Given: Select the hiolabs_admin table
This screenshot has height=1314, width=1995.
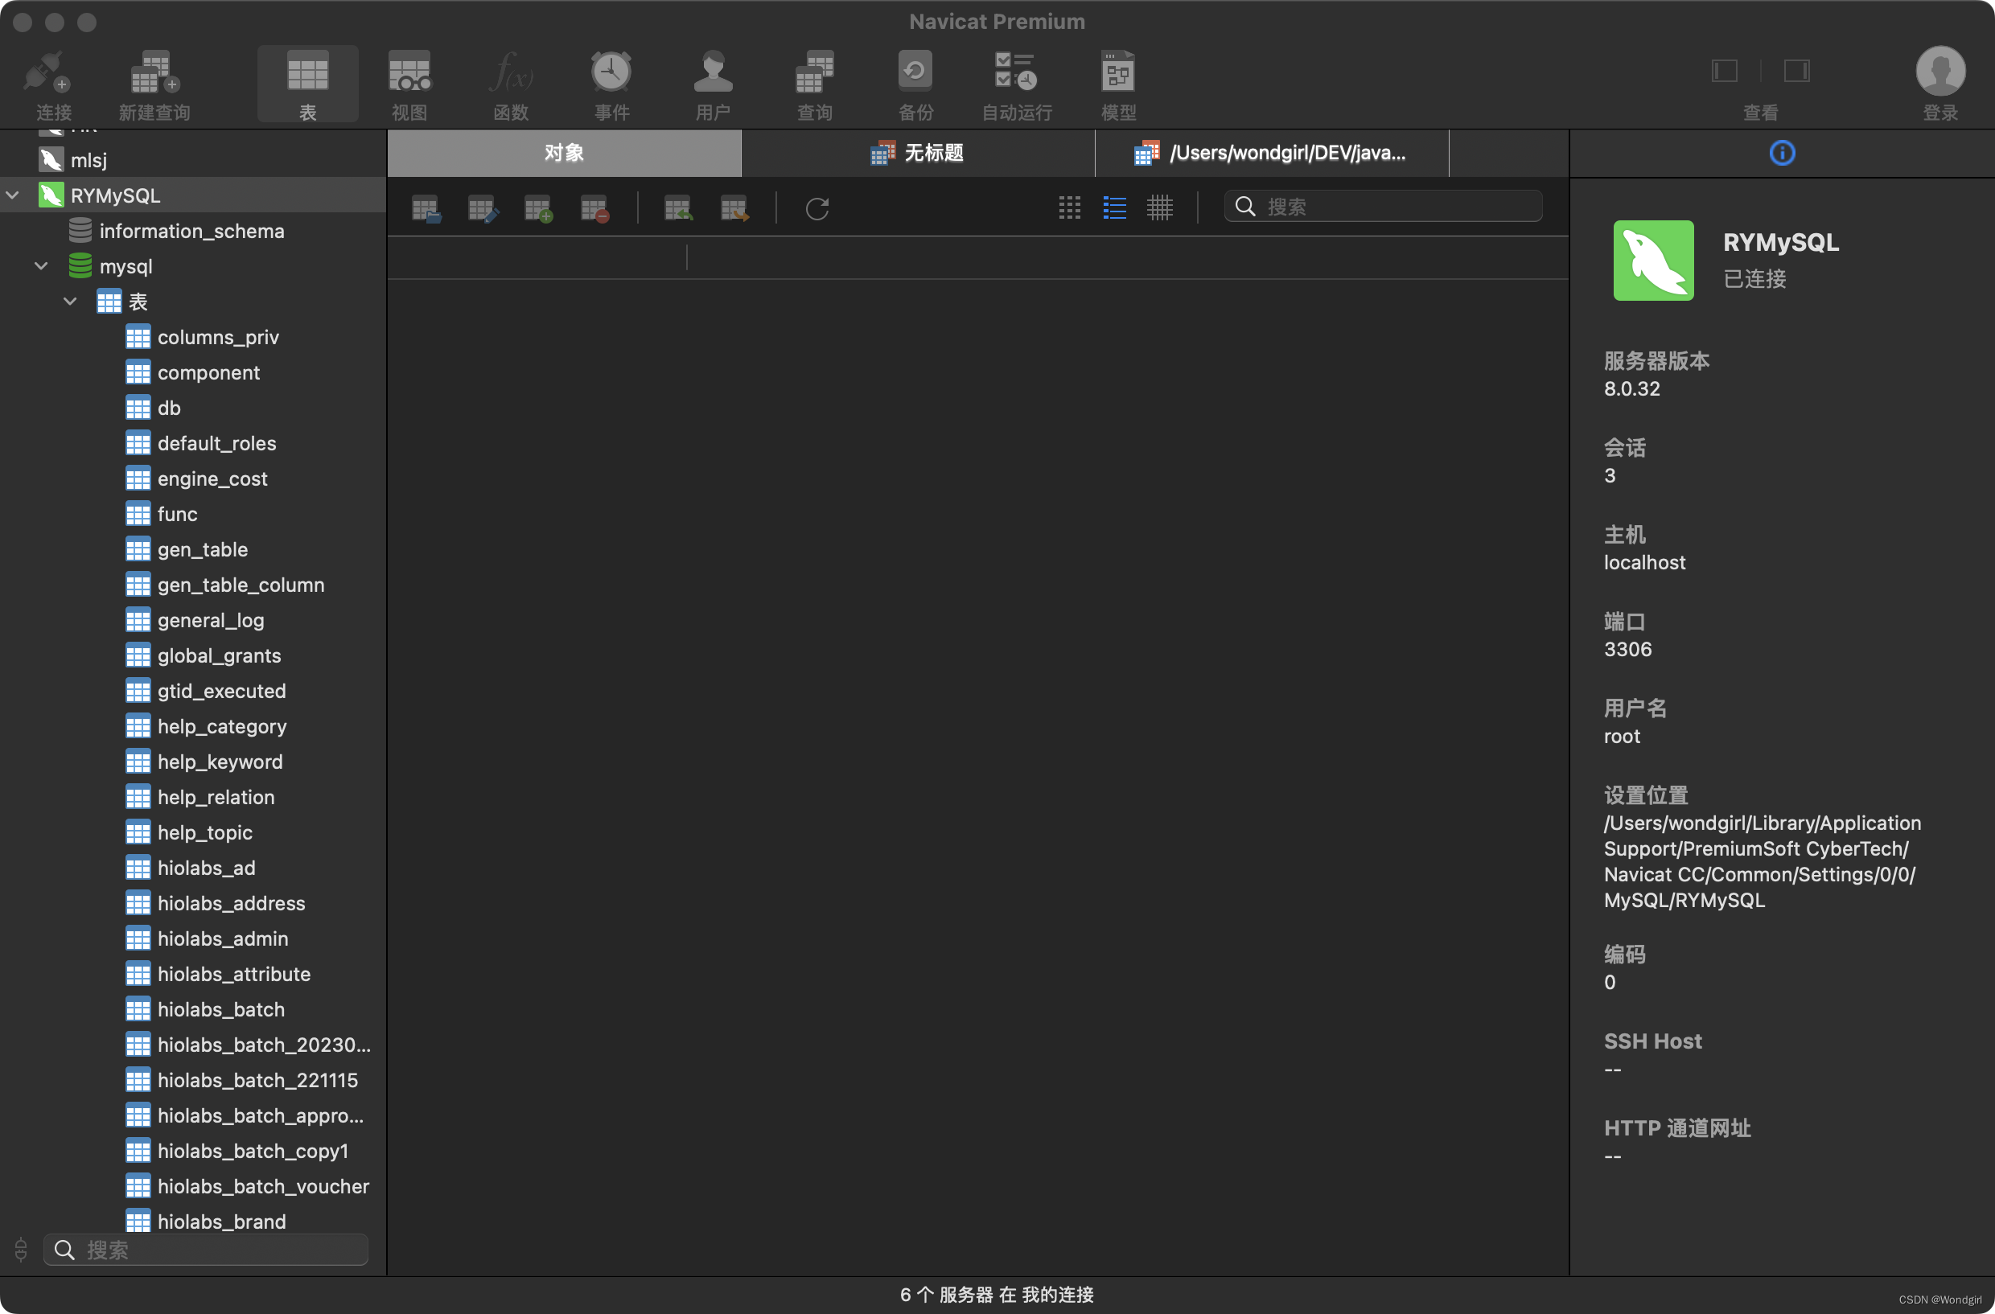Looking at the screenshot, I should (193, 938).
